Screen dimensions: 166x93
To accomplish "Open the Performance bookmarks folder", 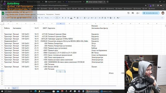I will click(x=128, y=9).
